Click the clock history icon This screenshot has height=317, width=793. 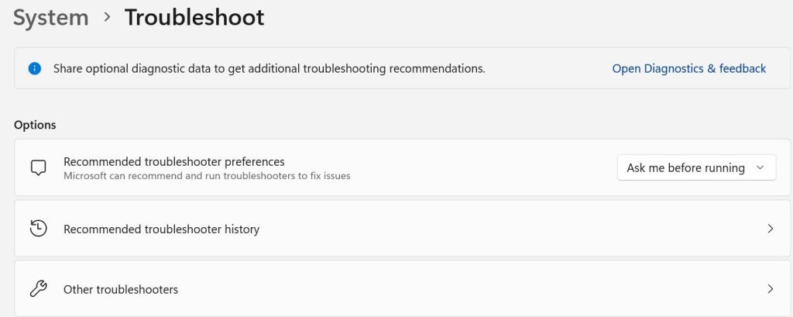(38, 229)
